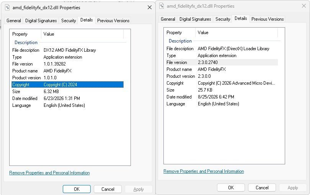Open Remove Properties link in left window
Viewport: 310px width, 195px height.
[49, 173]
